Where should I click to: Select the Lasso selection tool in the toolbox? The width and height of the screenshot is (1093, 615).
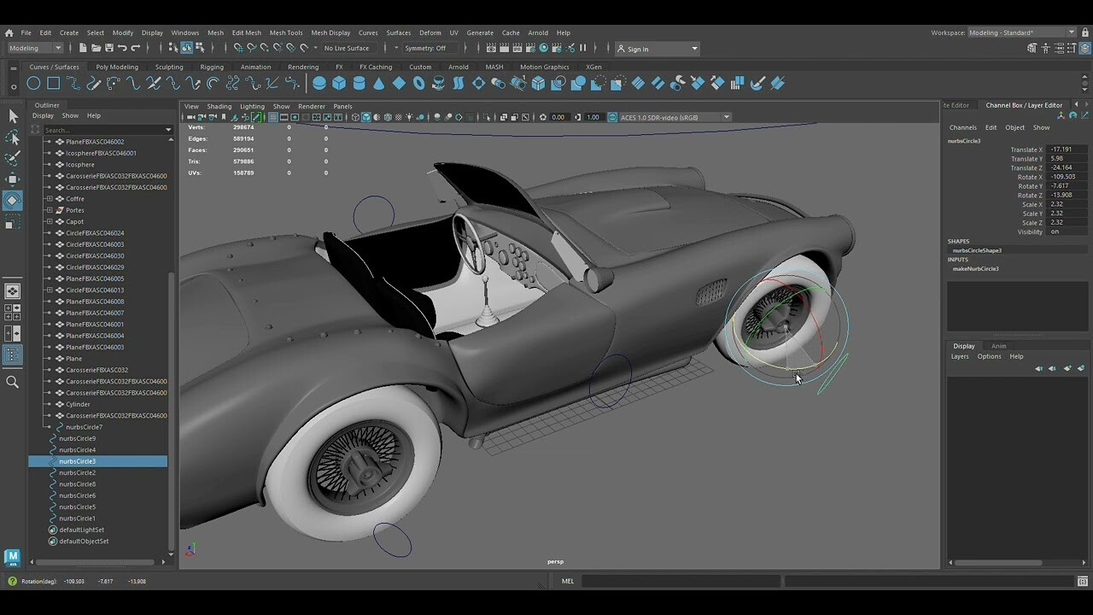pos(12,137)
